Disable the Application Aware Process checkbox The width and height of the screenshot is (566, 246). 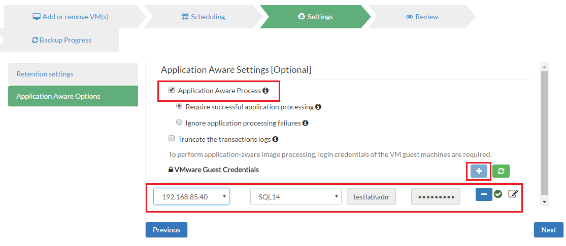(x=172, y=91)
